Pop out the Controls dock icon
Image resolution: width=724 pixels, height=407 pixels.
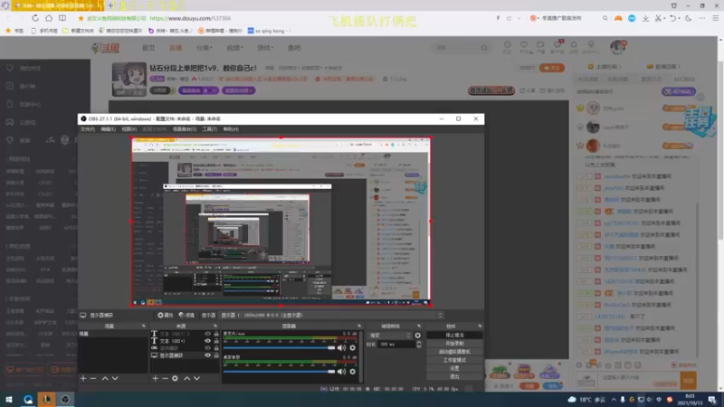coord(480,326)
